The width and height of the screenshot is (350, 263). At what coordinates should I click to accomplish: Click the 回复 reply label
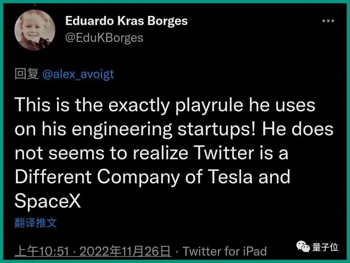click(27, 74)
